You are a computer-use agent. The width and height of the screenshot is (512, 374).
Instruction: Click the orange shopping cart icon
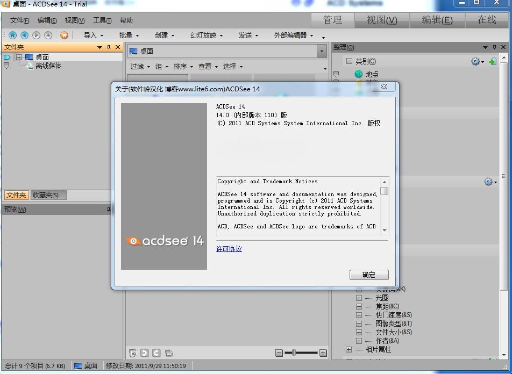coord(65,35)
